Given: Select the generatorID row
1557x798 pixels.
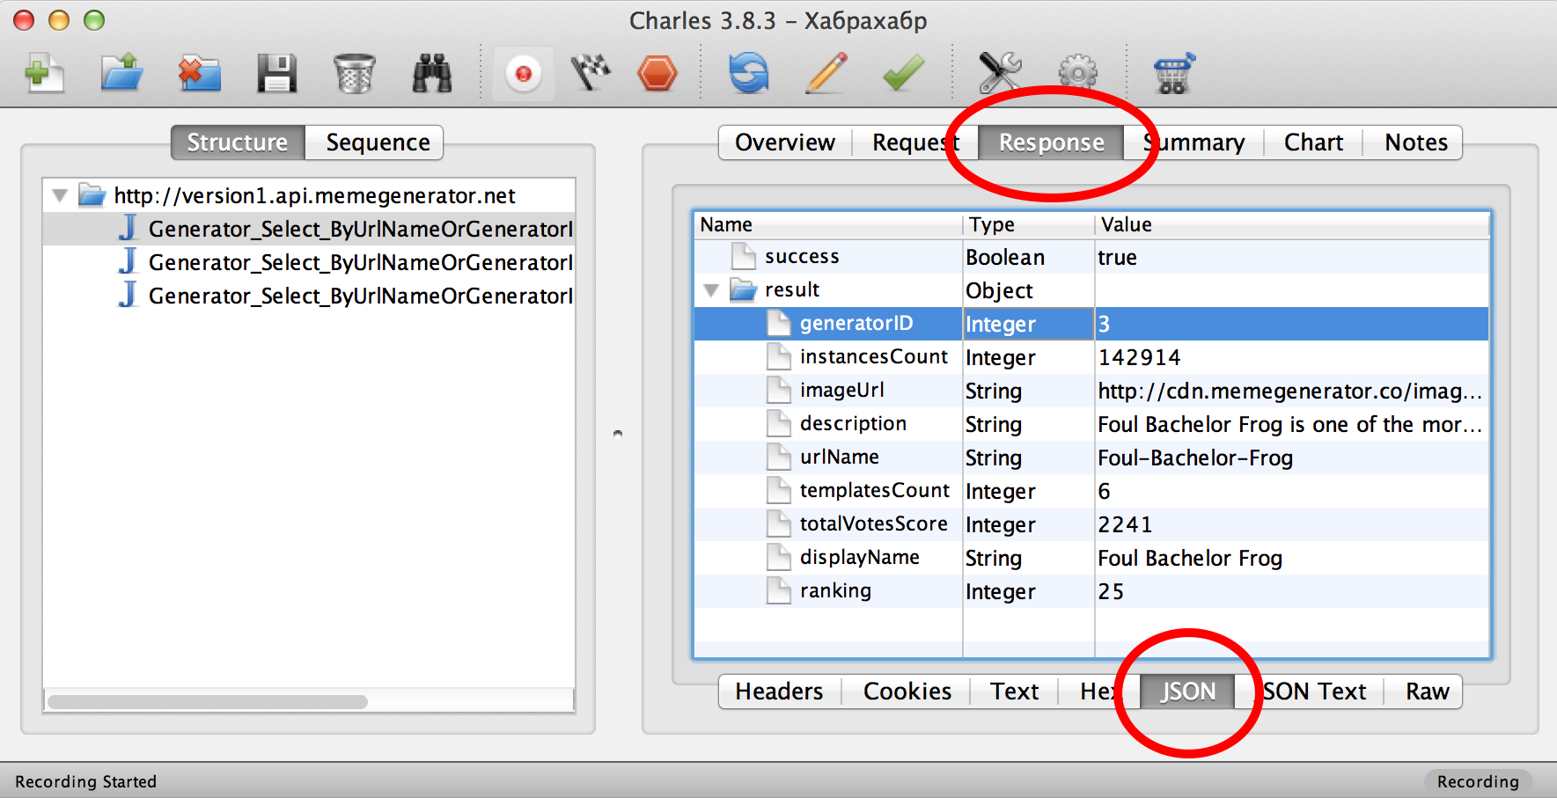Looking at the screenshot, I should (x=1091, y=324).
